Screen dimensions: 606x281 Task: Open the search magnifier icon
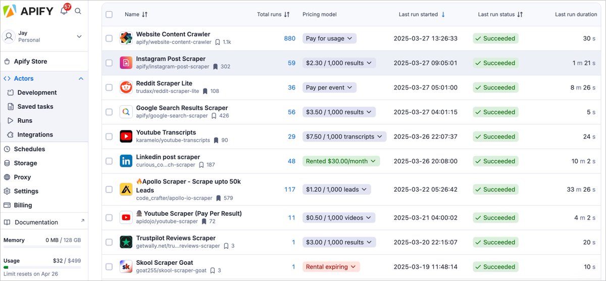78,11
